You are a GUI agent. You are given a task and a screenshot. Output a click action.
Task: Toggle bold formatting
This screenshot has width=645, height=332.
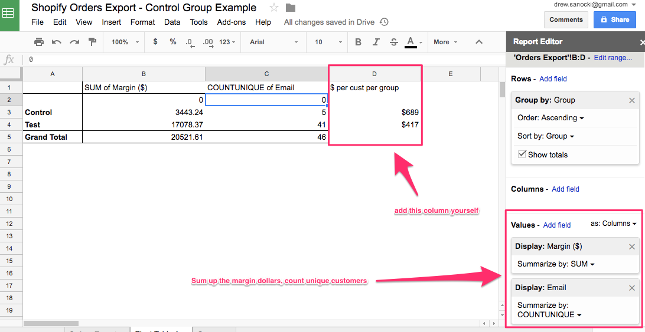click(358, 42)
